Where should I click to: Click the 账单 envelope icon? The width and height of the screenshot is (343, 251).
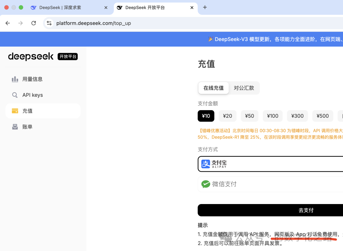(15, 127)
